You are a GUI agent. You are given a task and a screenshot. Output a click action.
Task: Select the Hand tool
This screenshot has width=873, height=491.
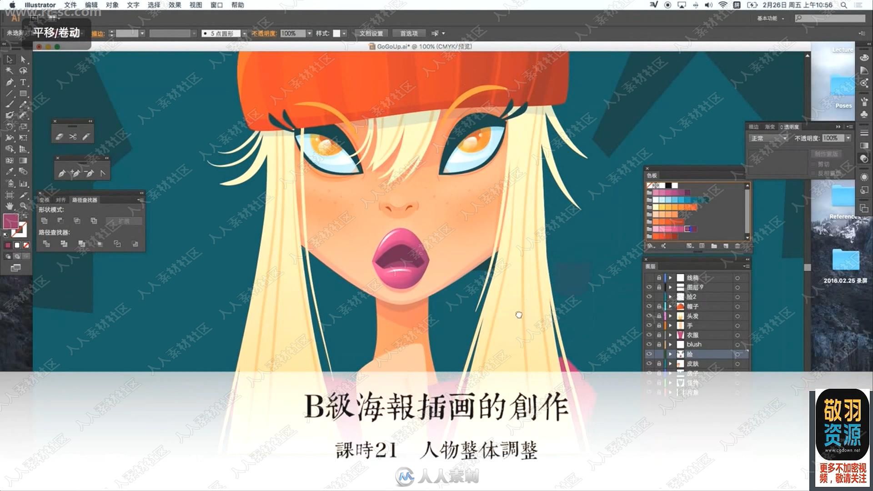[10, 206]
